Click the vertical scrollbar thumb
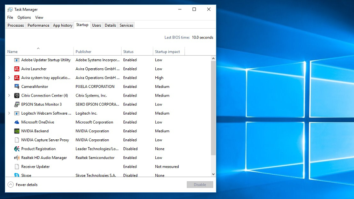Image resolution: width=354 pixels, height=199 pixels. [213, 108]
